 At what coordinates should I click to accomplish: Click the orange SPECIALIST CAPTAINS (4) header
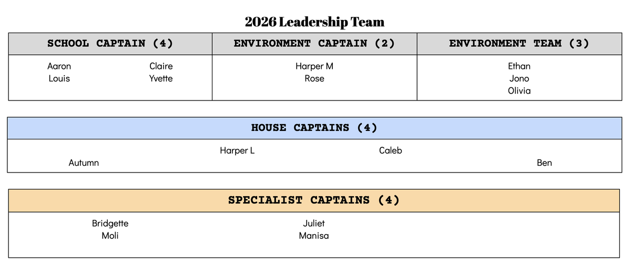coord(313,200)
